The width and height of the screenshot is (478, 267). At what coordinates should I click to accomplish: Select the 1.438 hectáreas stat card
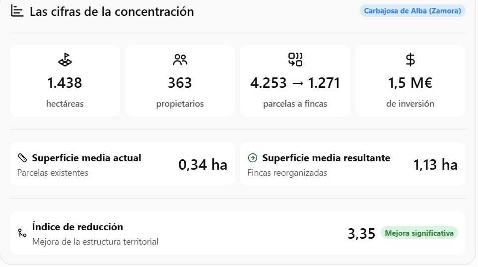point(65,81)
